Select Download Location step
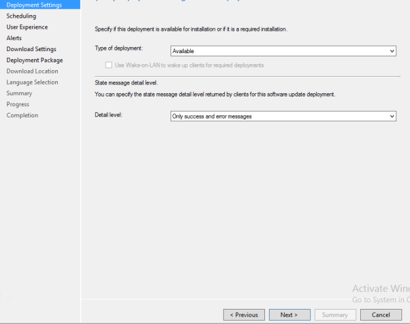 [x=32, y=71]
